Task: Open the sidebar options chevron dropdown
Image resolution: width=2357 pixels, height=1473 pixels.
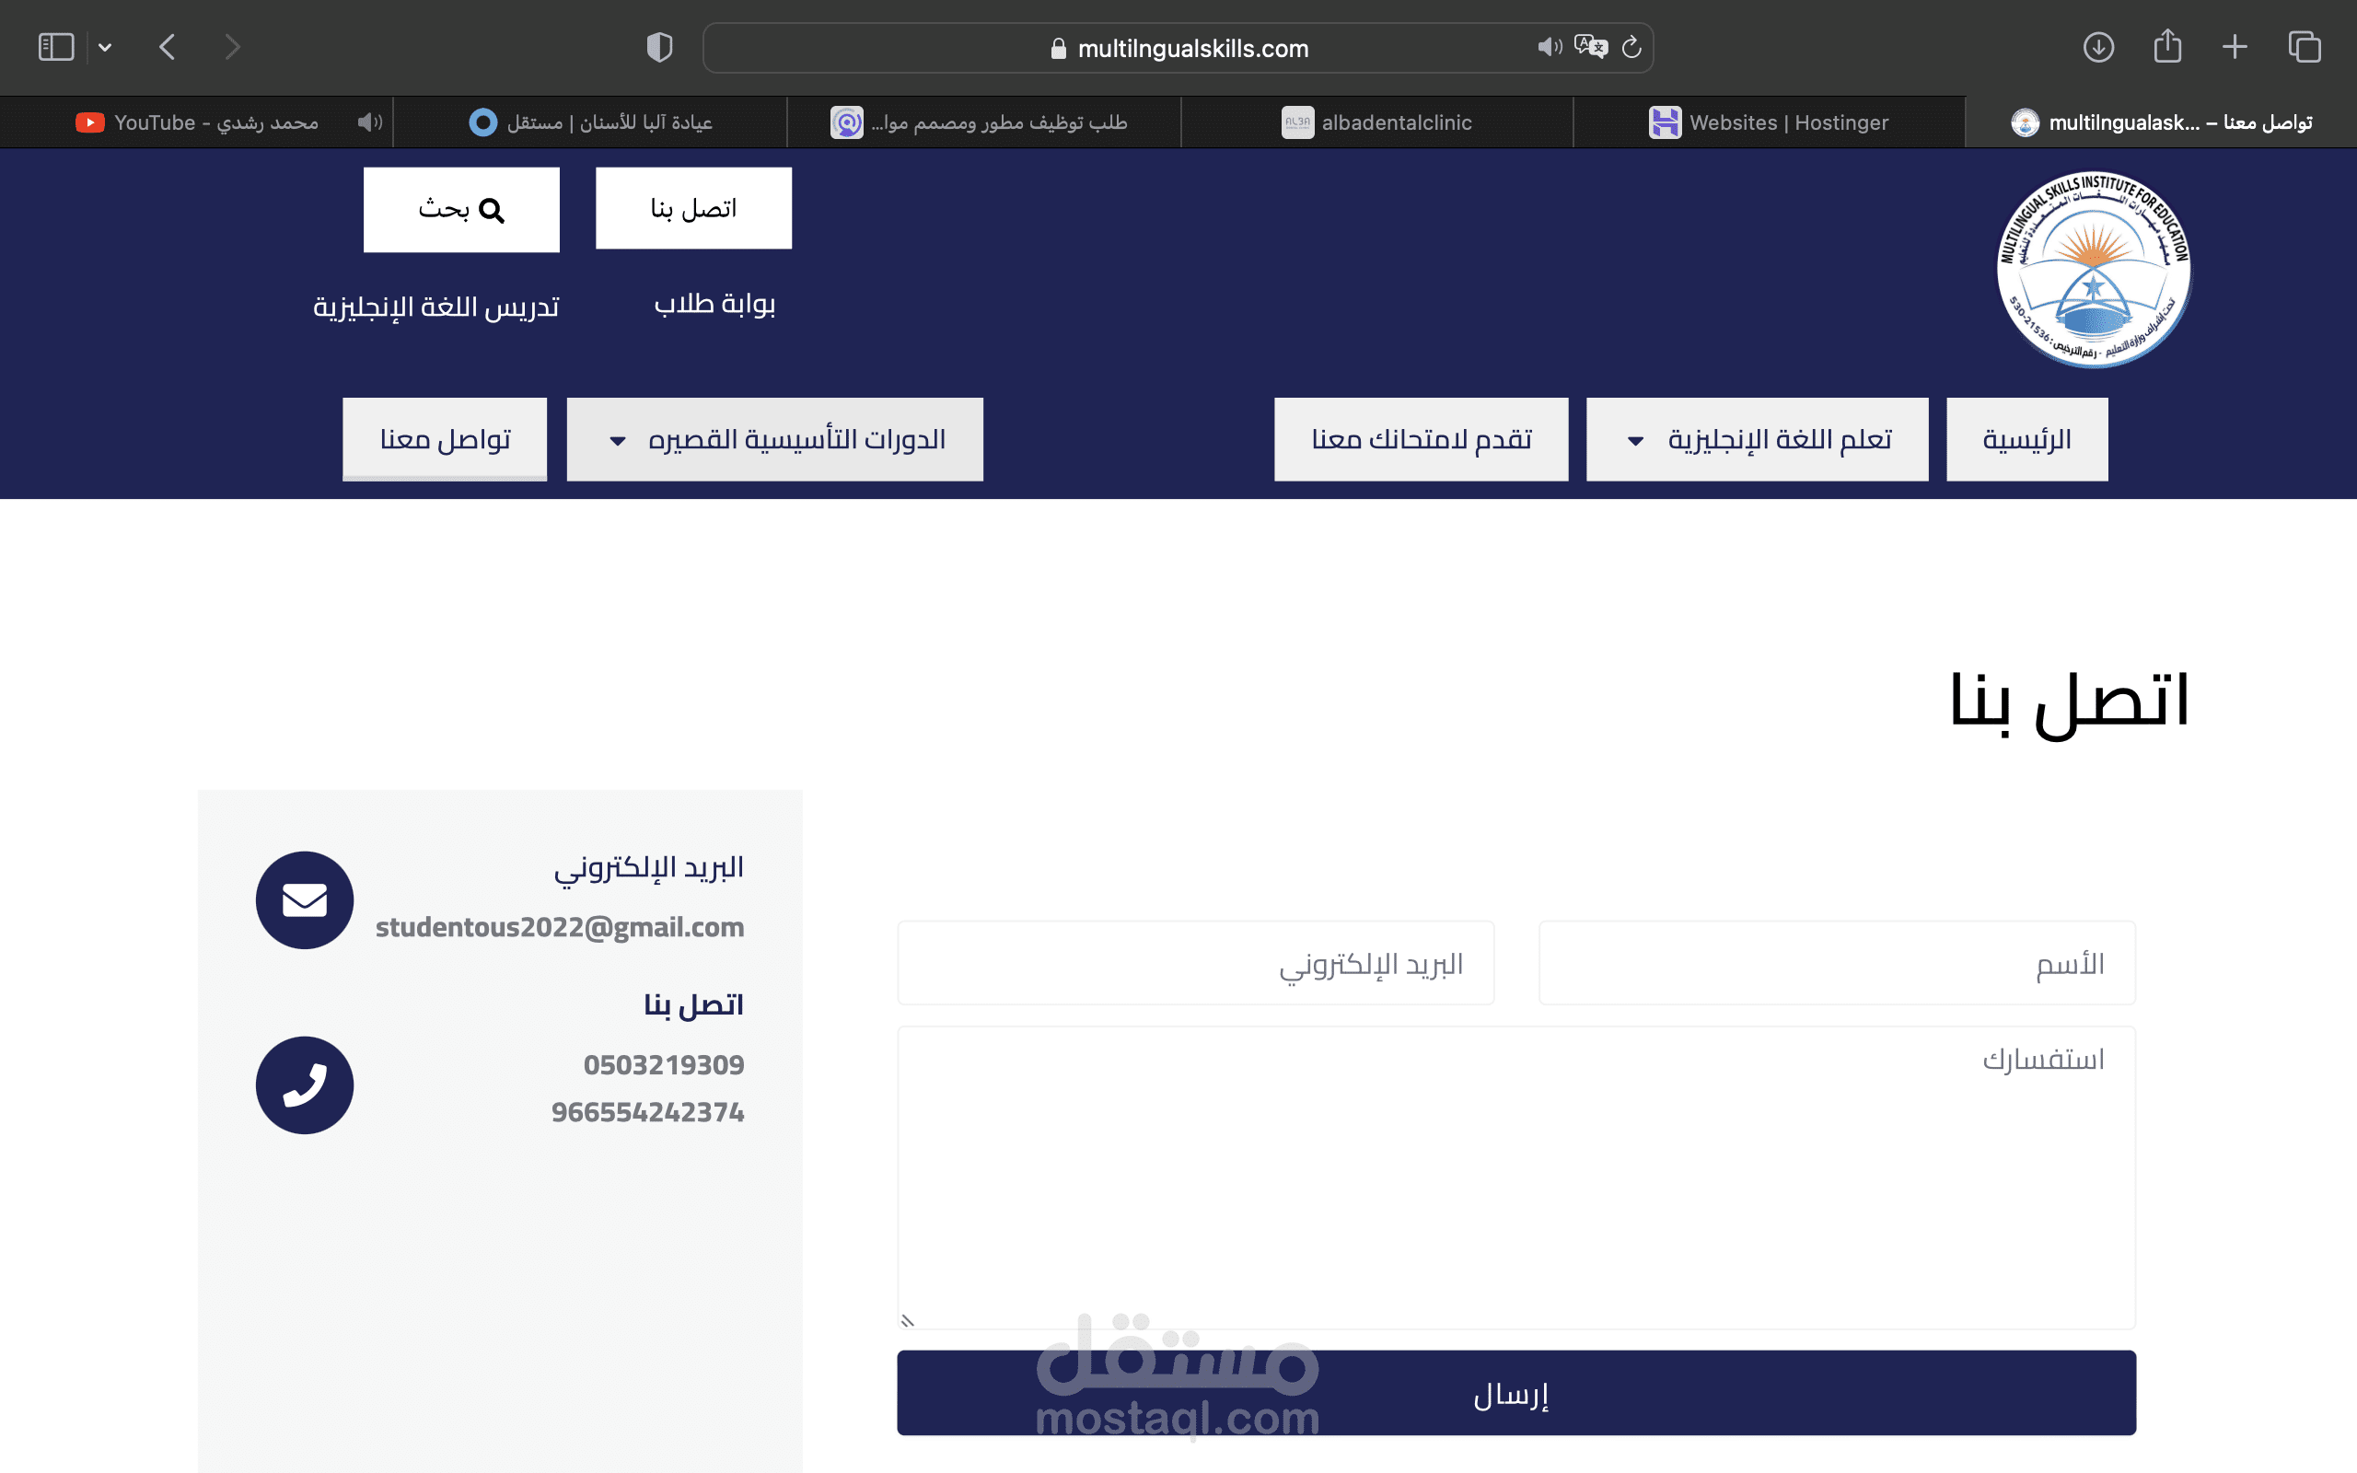Action: click(105, 47)
